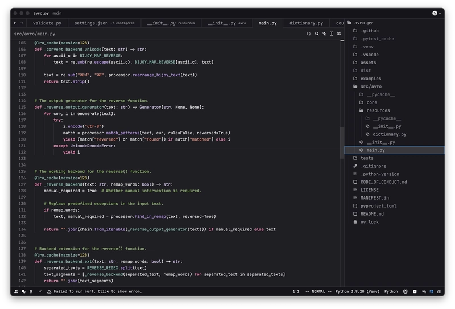Toggle the assistant panel sparkle icon

coord(424,291)
